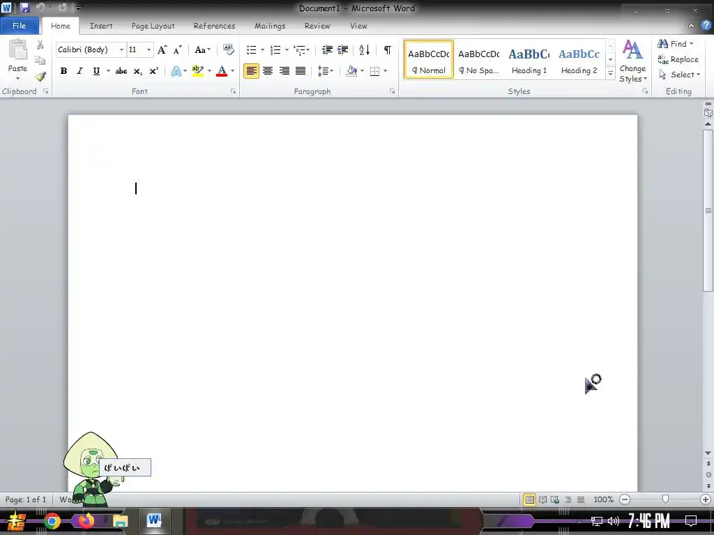
Task: Click the Cut scissors icon
Action: [x=40, y=45]
